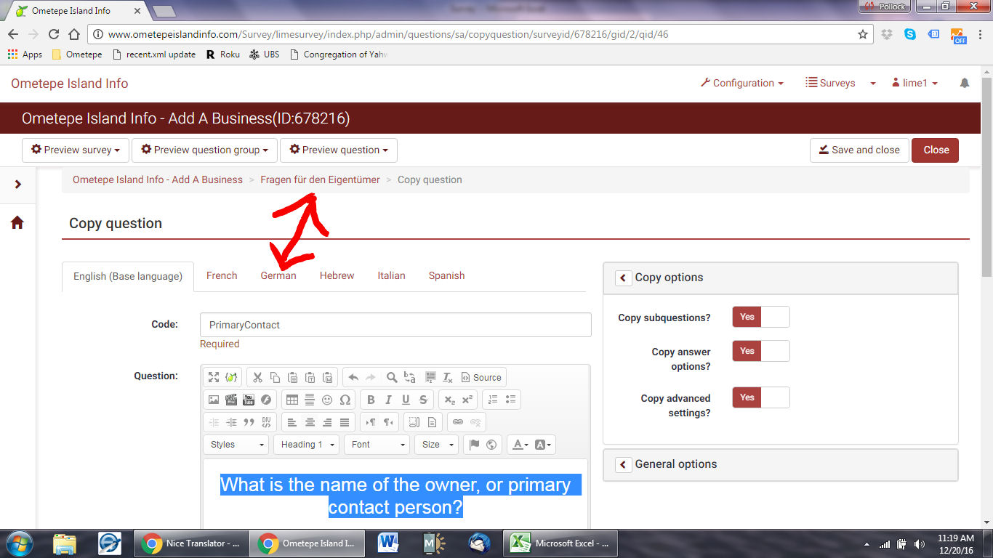Justify the question text
The image size is (993, 558).
click(x=345, y=422)
